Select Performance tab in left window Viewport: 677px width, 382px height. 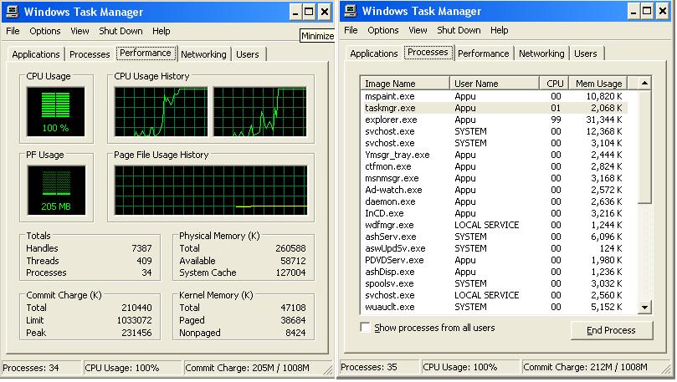146,53
